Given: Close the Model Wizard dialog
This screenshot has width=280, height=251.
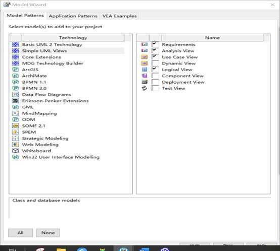Looking at the screenshot, I should [x=273, y=5].
